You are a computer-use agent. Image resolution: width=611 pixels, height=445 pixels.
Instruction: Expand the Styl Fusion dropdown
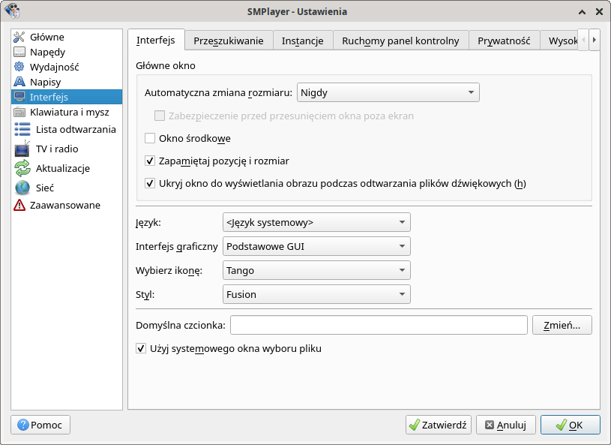coord(316,294)
